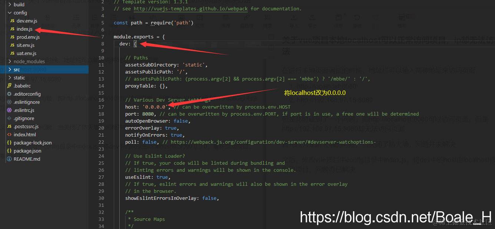Click the Babel icon beside .babelrc
Viewport: 495px width, 229px height.
point(10,86)
